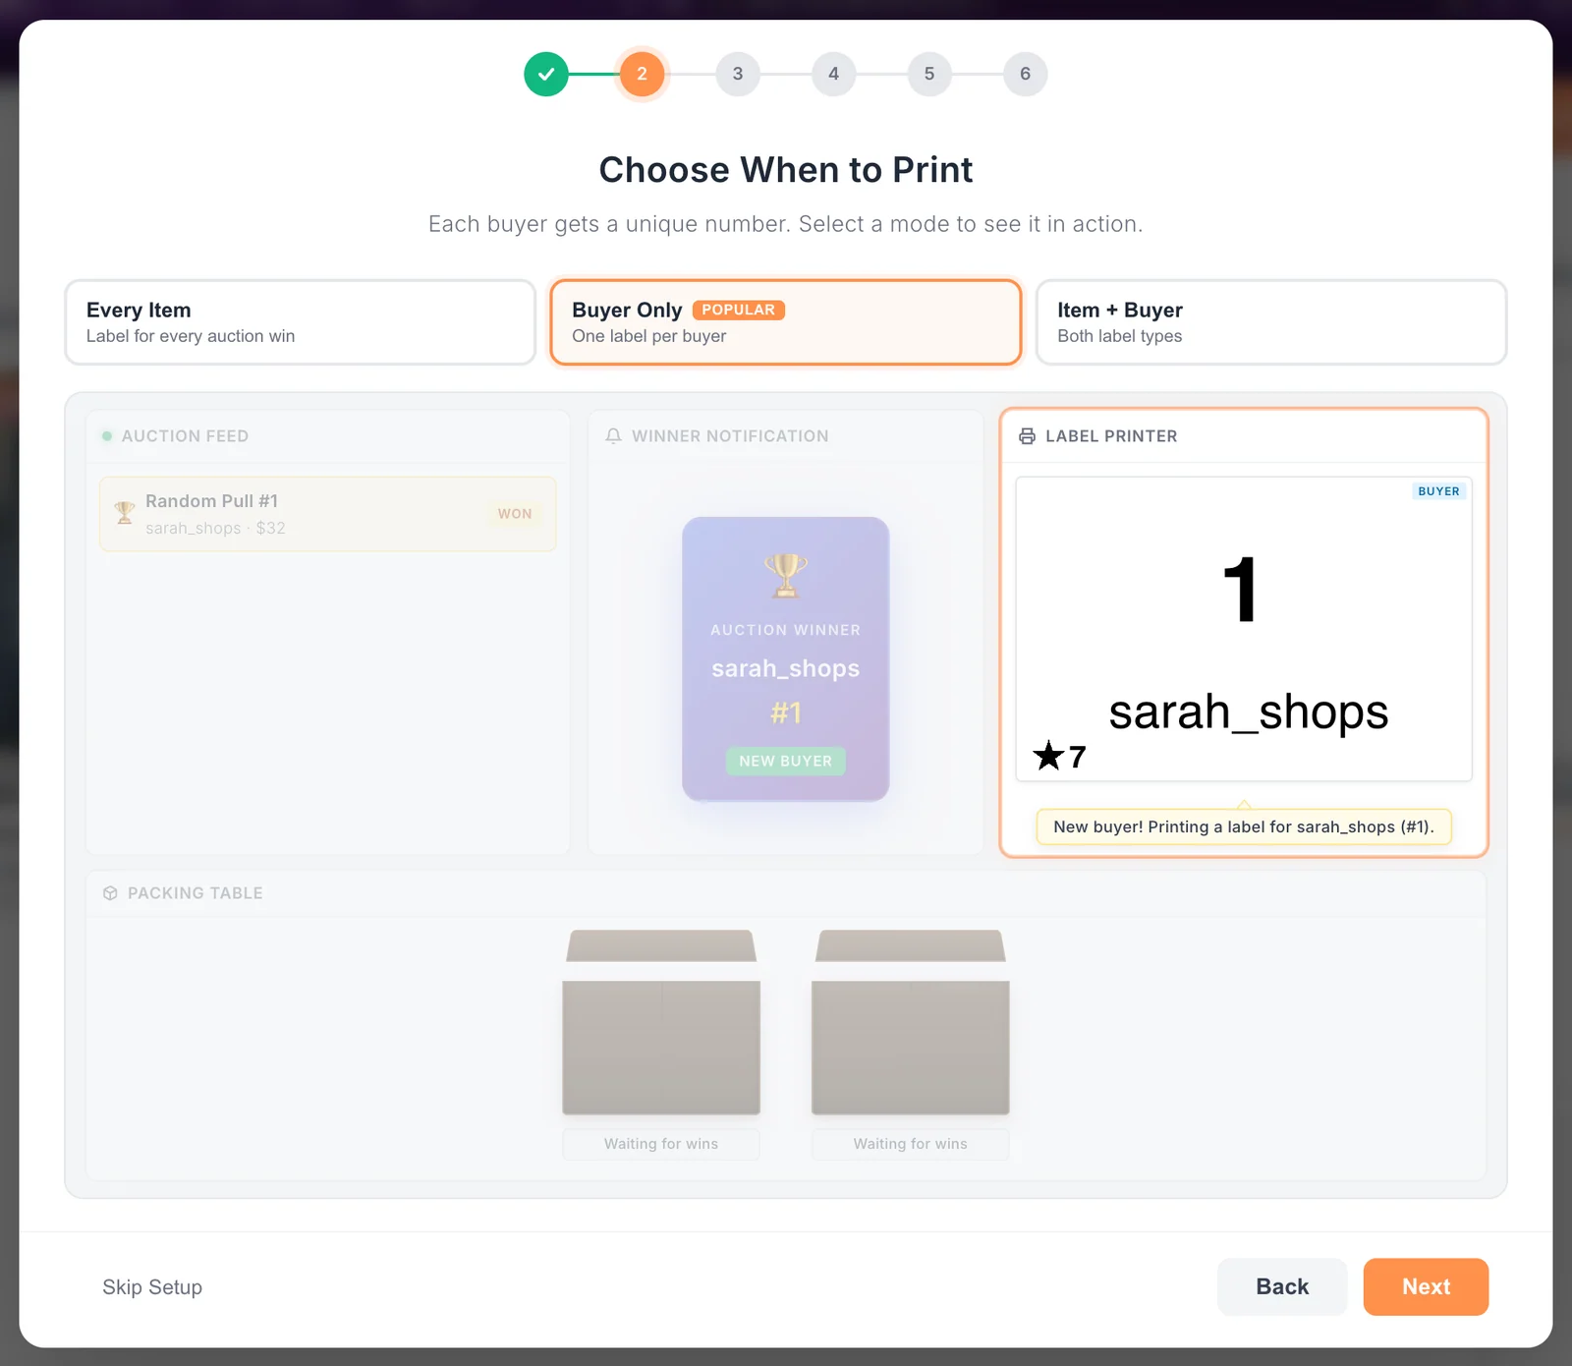Click the #1 number on the winner card
The height and width of the screenshot is (1366, 1572).
click(786, 712)
